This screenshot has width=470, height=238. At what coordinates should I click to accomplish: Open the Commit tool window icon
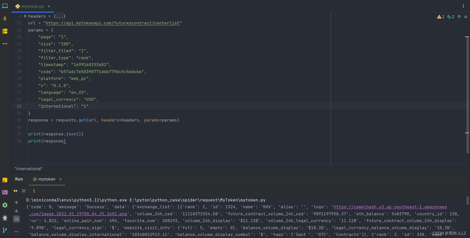(5, 18)
